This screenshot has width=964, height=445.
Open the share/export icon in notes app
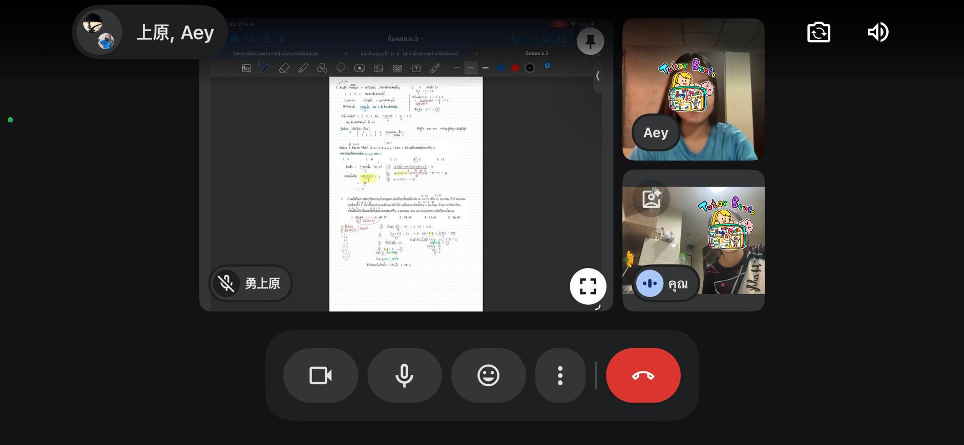point(266,38)
